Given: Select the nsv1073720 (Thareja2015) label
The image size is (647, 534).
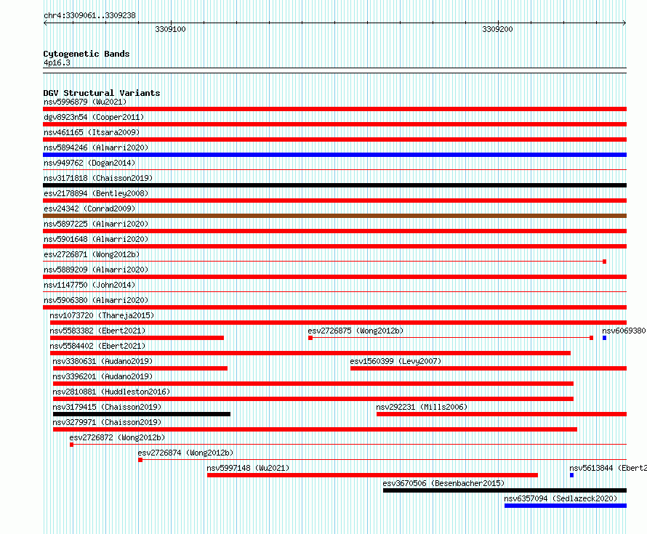Looking at the screenshot, I should [102, 315].
